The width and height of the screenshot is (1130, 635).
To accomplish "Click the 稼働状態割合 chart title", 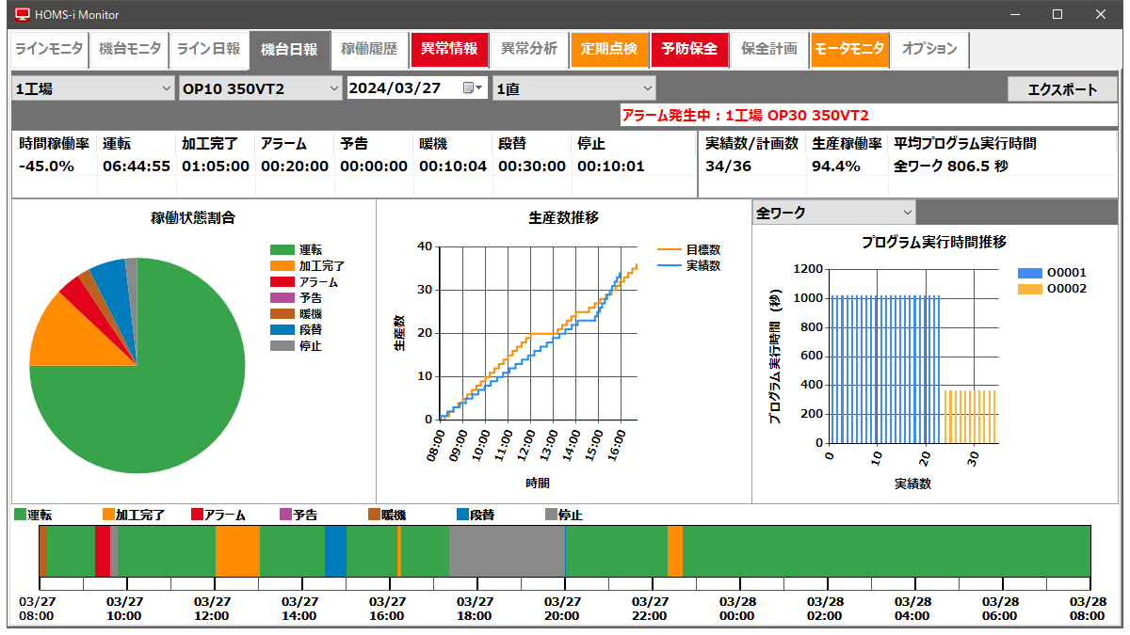I will [193, 218].
